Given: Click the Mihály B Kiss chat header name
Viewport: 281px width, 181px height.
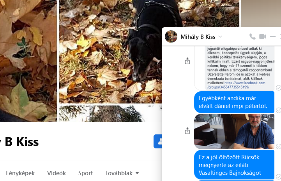Looking at the screenshot, I should tap(198, 37).
